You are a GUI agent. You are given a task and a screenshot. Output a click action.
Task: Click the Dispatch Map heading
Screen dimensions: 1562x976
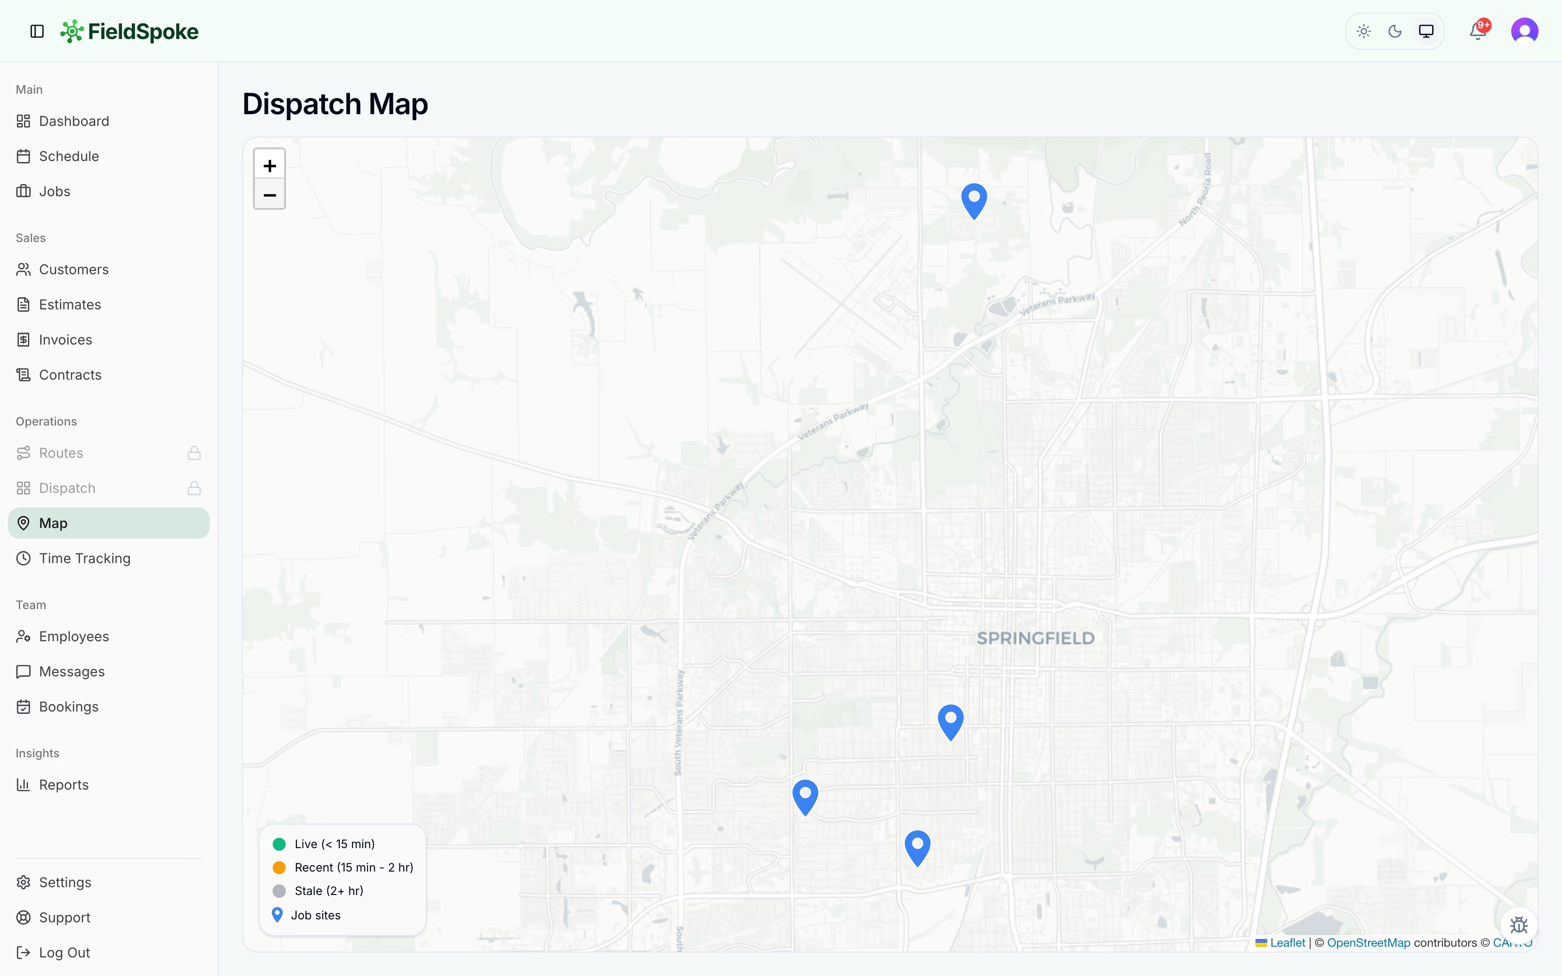(335, 104)
